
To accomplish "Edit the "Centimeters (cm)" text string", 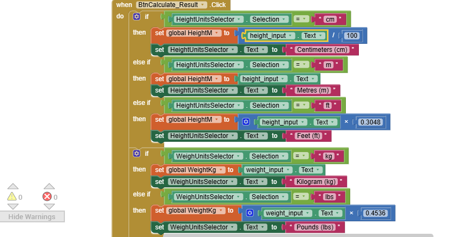I will tap(322, 50).
